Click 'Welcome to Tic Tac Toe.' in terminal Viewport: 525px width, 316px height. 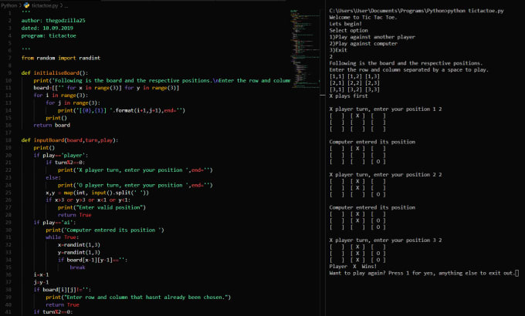click(x=363, y=18)
